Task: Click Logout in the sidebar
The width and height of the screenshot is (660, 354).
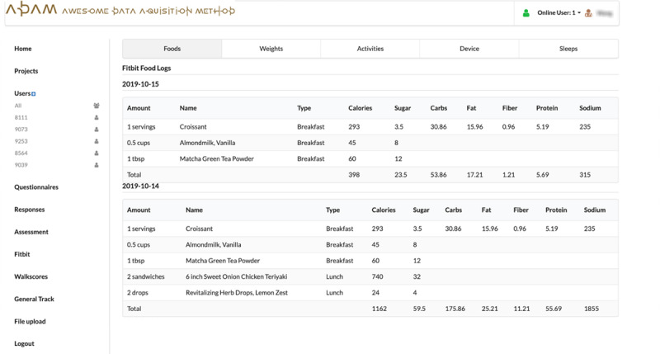Action: click(x=24, y=343)
